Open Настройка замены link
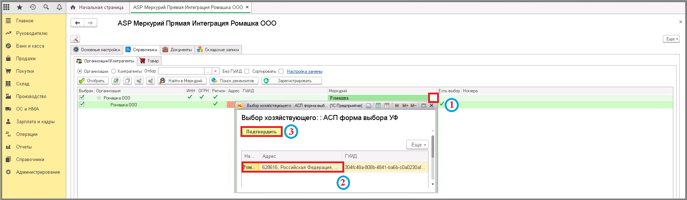Viewport: 687px width, 200px height. click(x=305, y=71)
